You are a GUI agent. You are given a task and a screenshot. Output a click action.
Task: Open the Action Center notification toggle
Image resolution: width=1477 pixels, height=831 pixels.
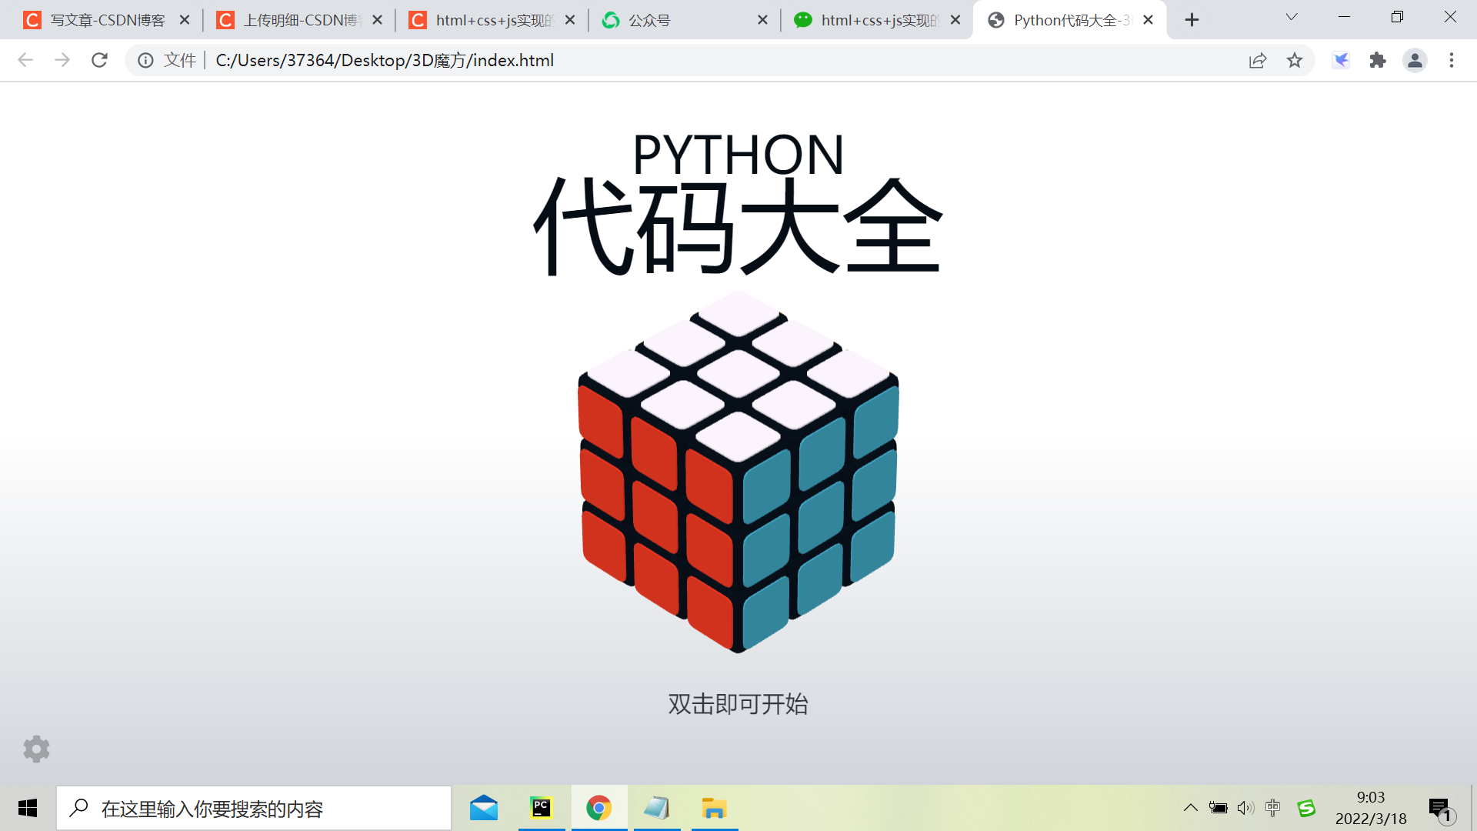click(x=1442, y=807)
